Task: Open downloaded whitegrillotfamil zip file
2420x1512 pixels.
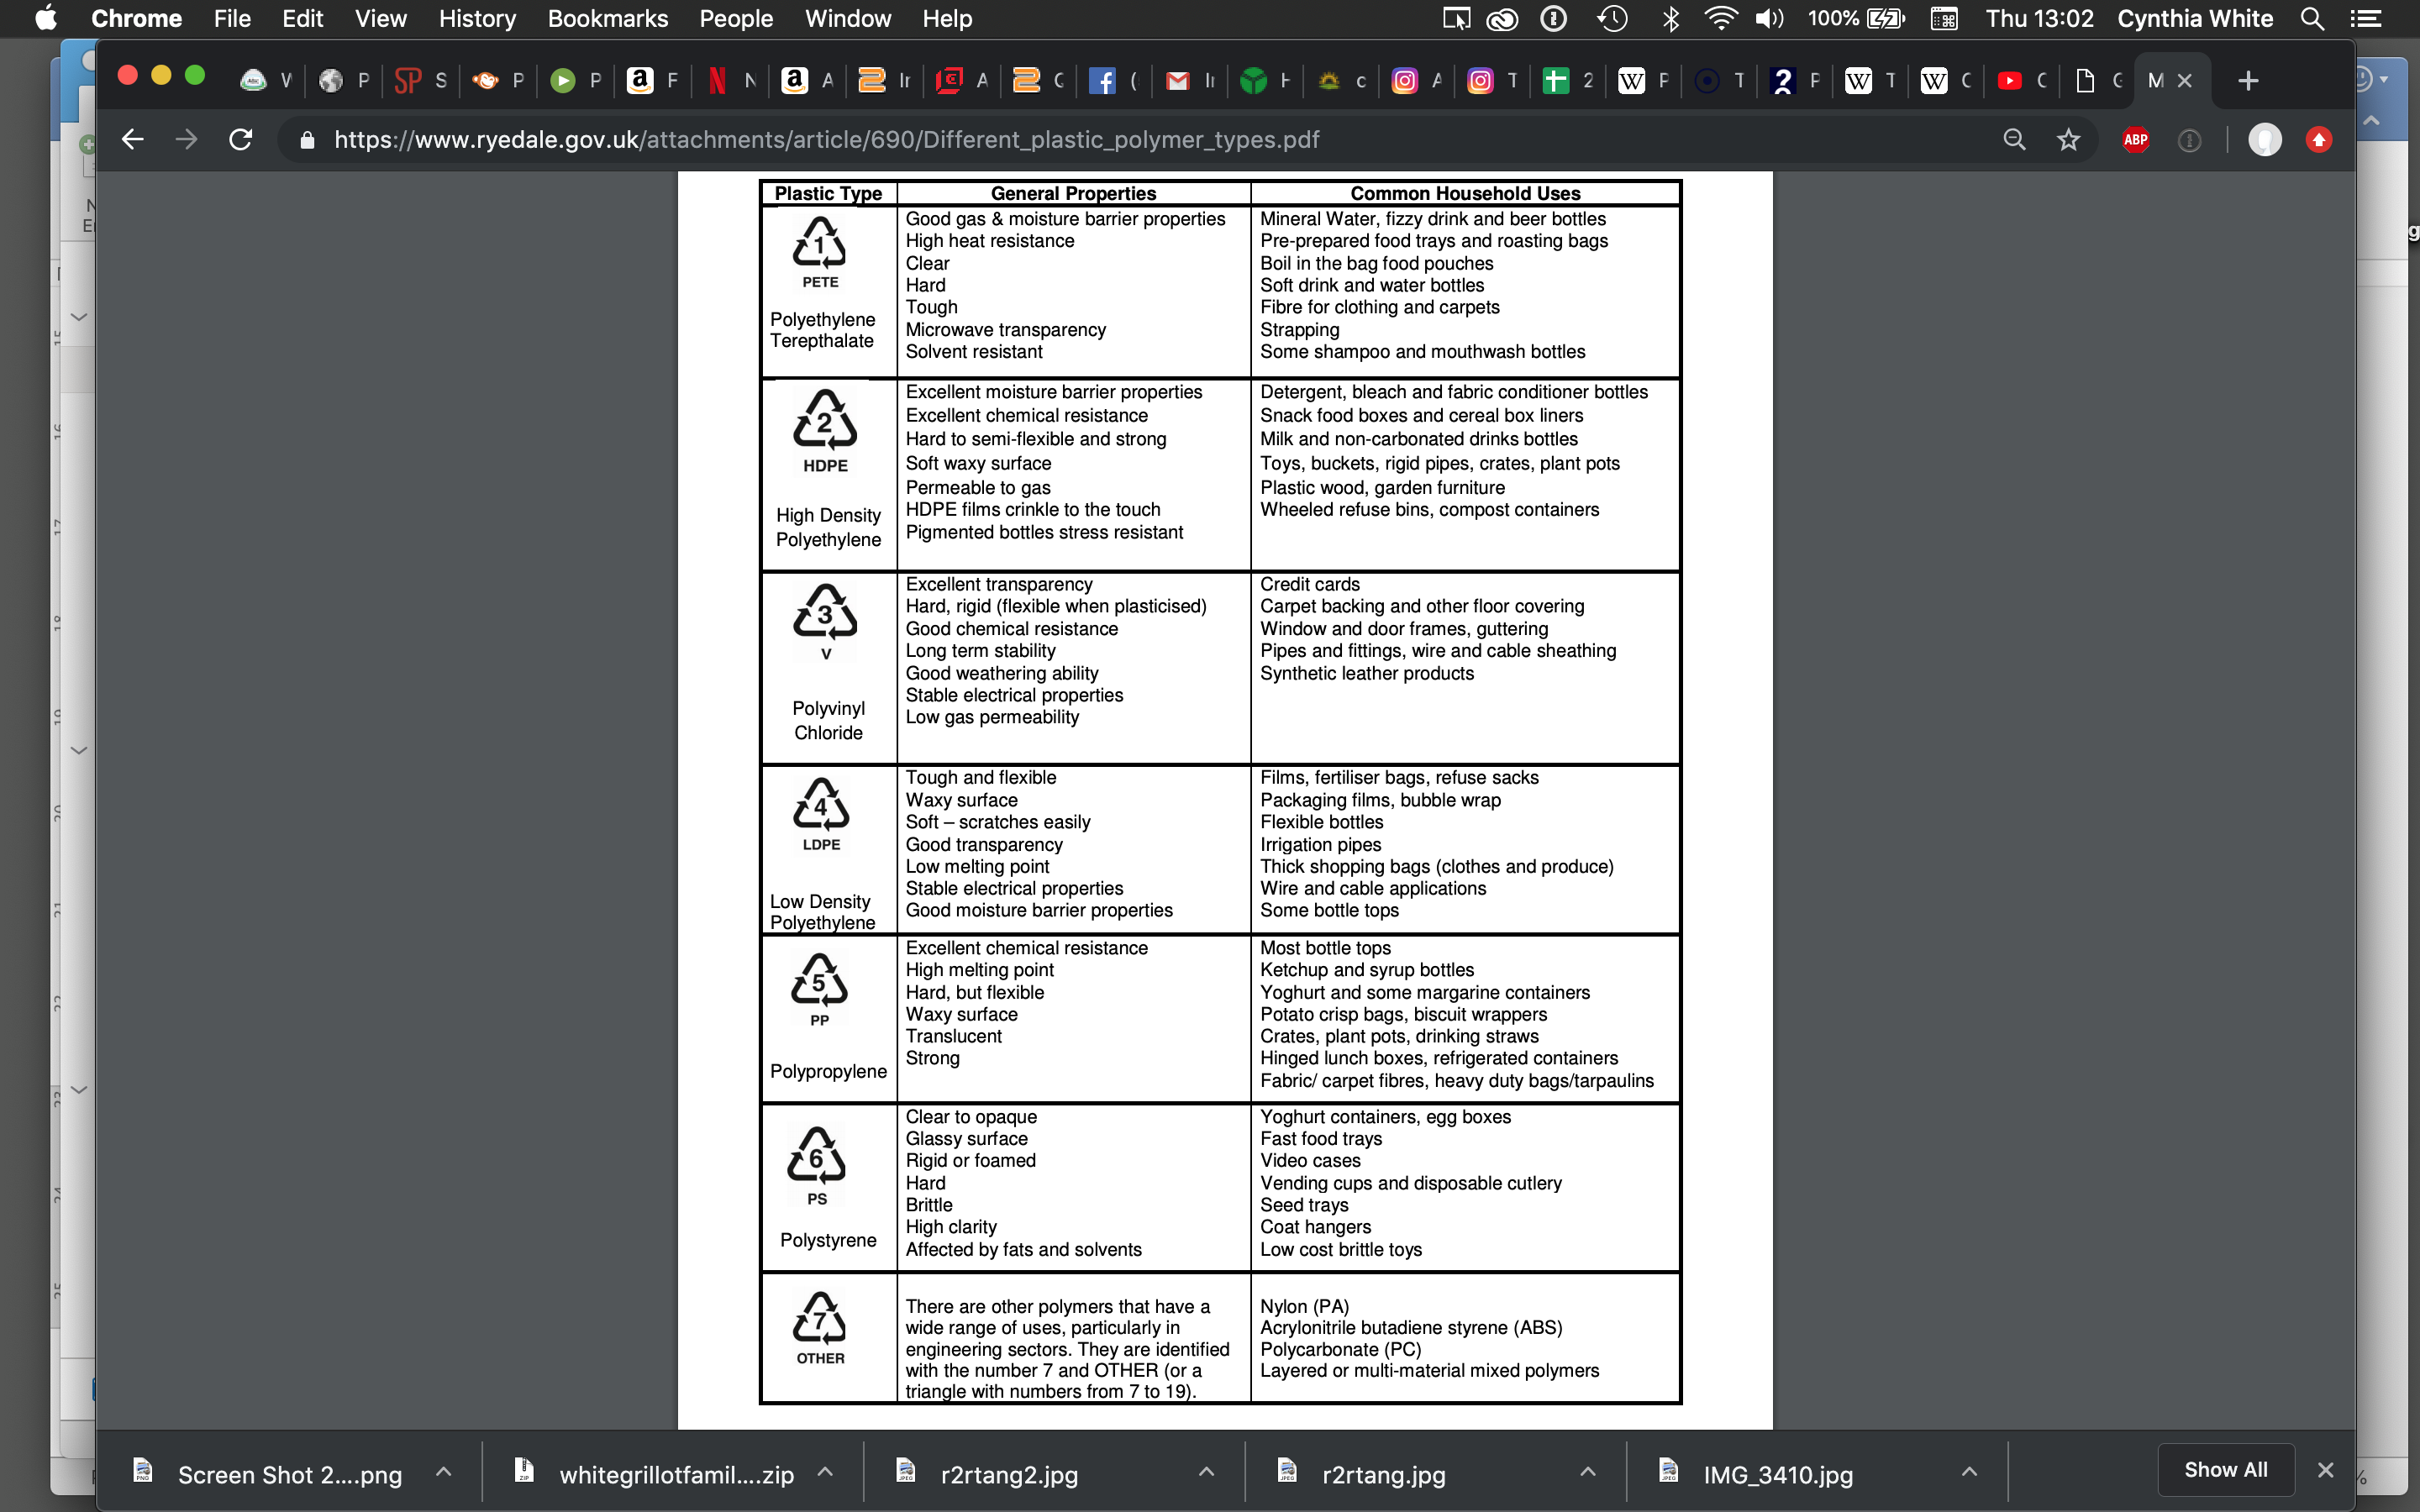Action: [x=676, y=1474]
